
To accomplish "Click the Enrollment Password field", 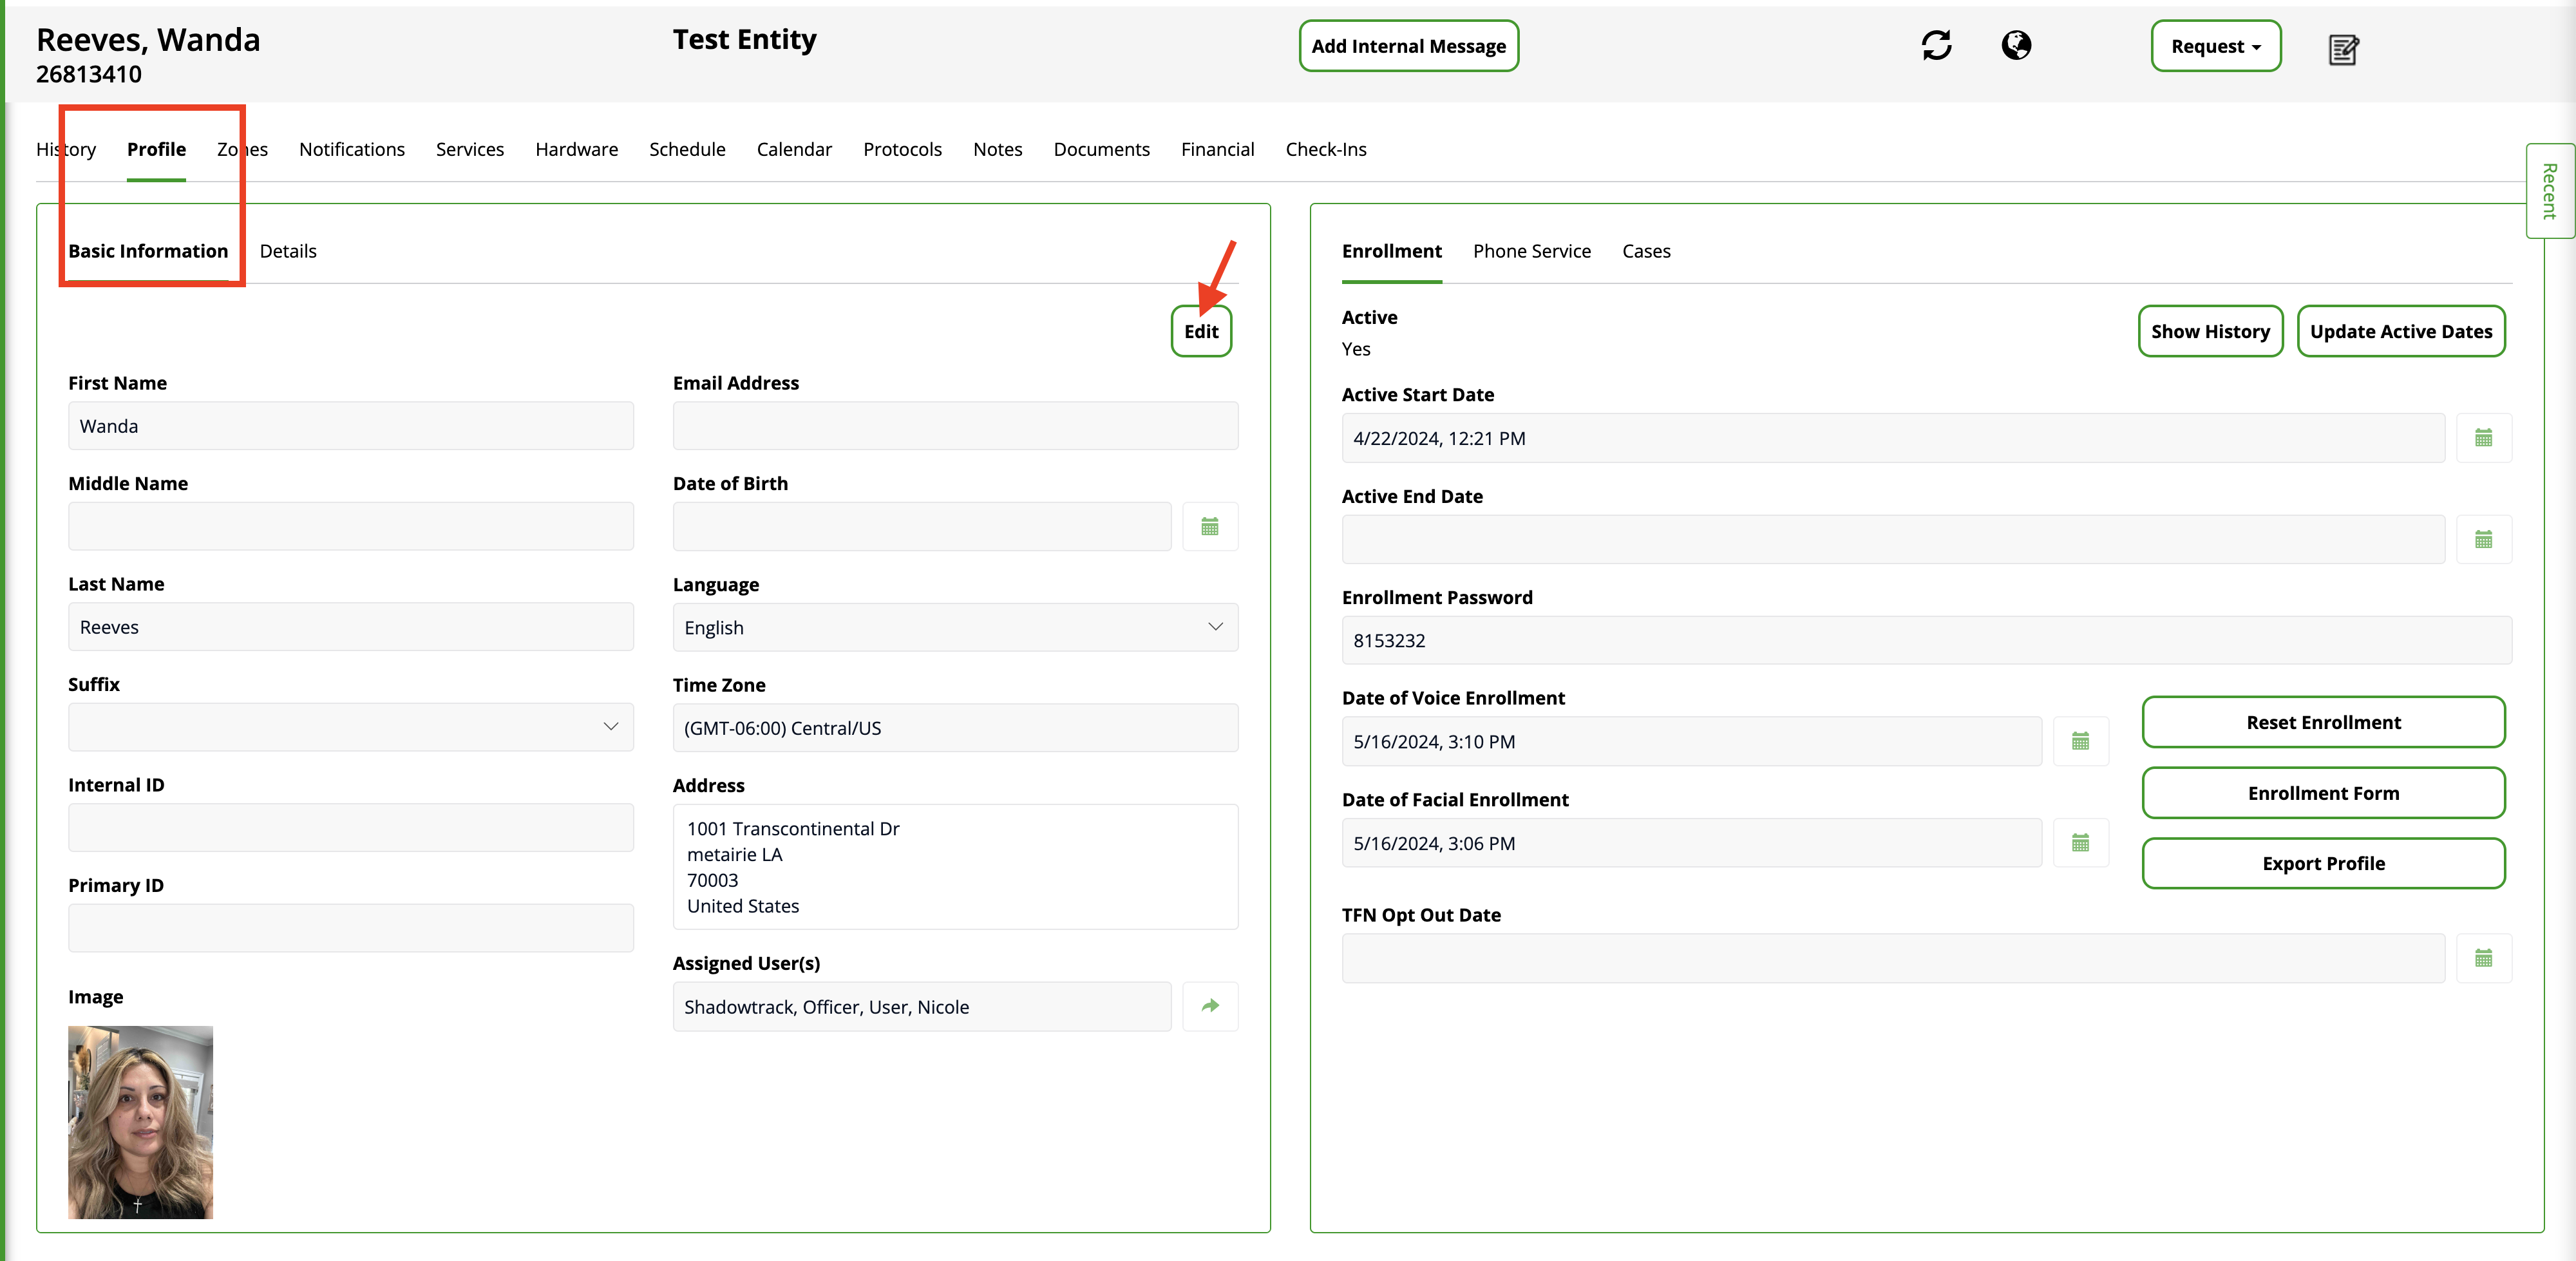I will [x=1926, y=640].
